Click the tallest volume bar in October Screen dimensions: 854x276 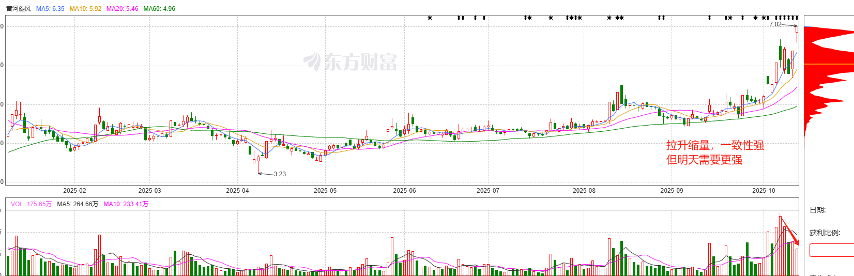pyautogui.click(x=781, y=246)
